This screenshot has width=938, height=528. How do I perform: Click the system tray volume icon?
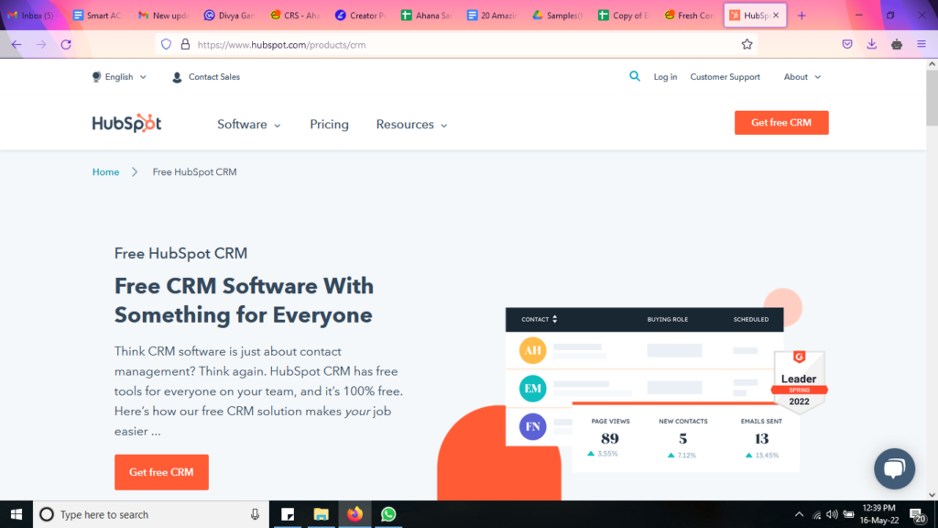tap(832, 514)
